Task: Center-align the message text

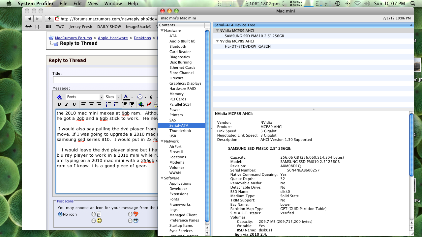Action: tap(91, 104)
